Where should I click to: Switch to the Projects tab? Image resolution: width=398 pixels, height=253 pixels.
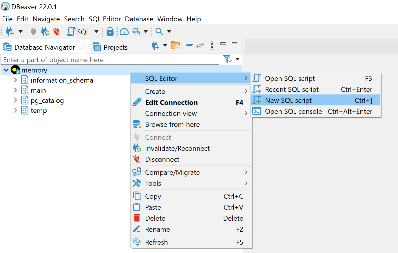click(x=116, y=47)
